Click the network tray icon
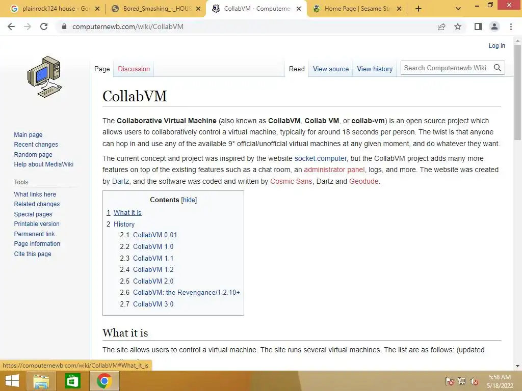 tap(461, 381)
